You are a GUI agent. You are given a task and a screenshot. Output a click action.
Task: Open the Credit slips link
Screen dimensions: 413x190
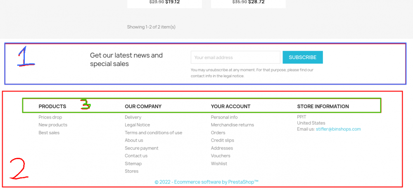point(223,140)
